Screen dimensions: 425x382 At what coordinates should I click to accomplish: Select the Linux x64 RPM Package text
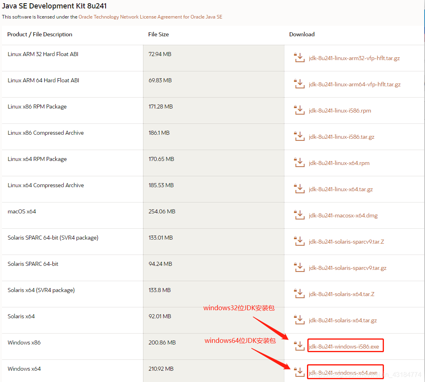coord(37,159)
